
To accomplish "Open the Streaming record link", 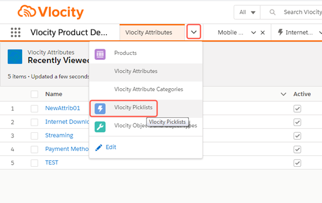I will pos(59,135).
